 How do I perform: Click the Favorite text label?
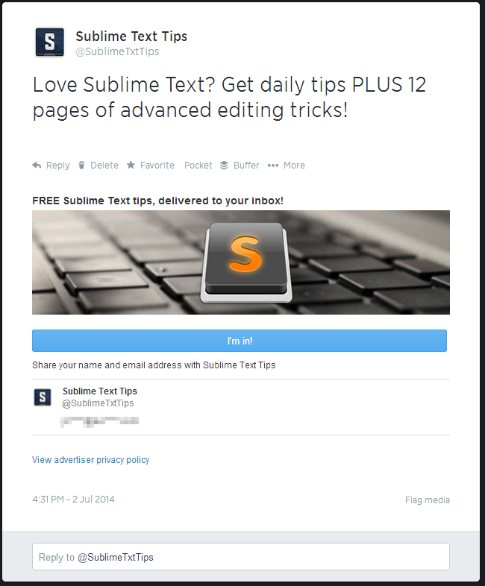(157, 166)
